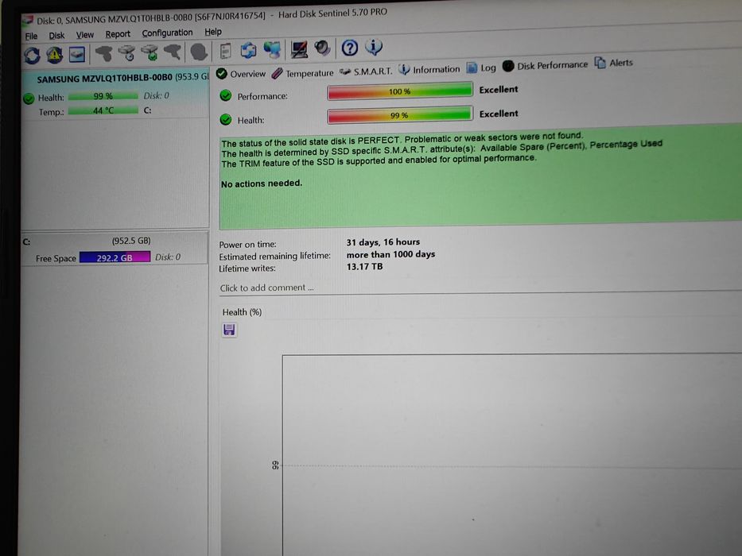Click the Excellent label beside Performance

499,89
